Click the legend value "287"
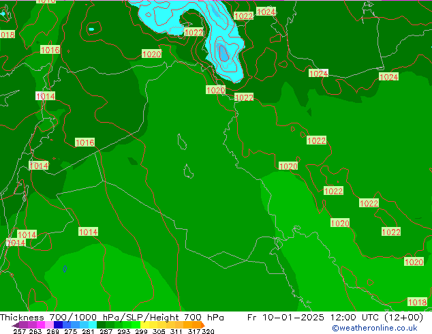The width and height of the screenshot is (432, 334). 106,331
